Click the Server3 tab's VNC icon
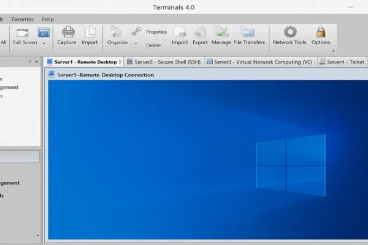The image size is (368, 245). click(x=210, y=62)
